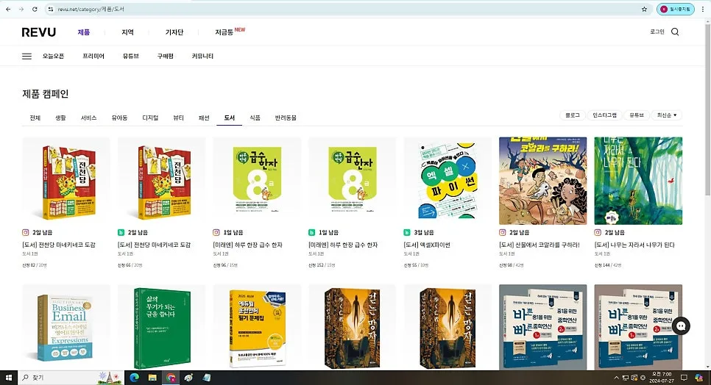Open the 저금통 NEW tab
The image size is (711, 385).
tap(230, 32)
